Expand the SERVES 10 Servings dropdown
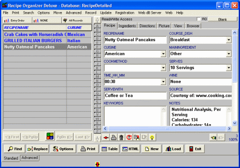240x168 pixels. 229,68
